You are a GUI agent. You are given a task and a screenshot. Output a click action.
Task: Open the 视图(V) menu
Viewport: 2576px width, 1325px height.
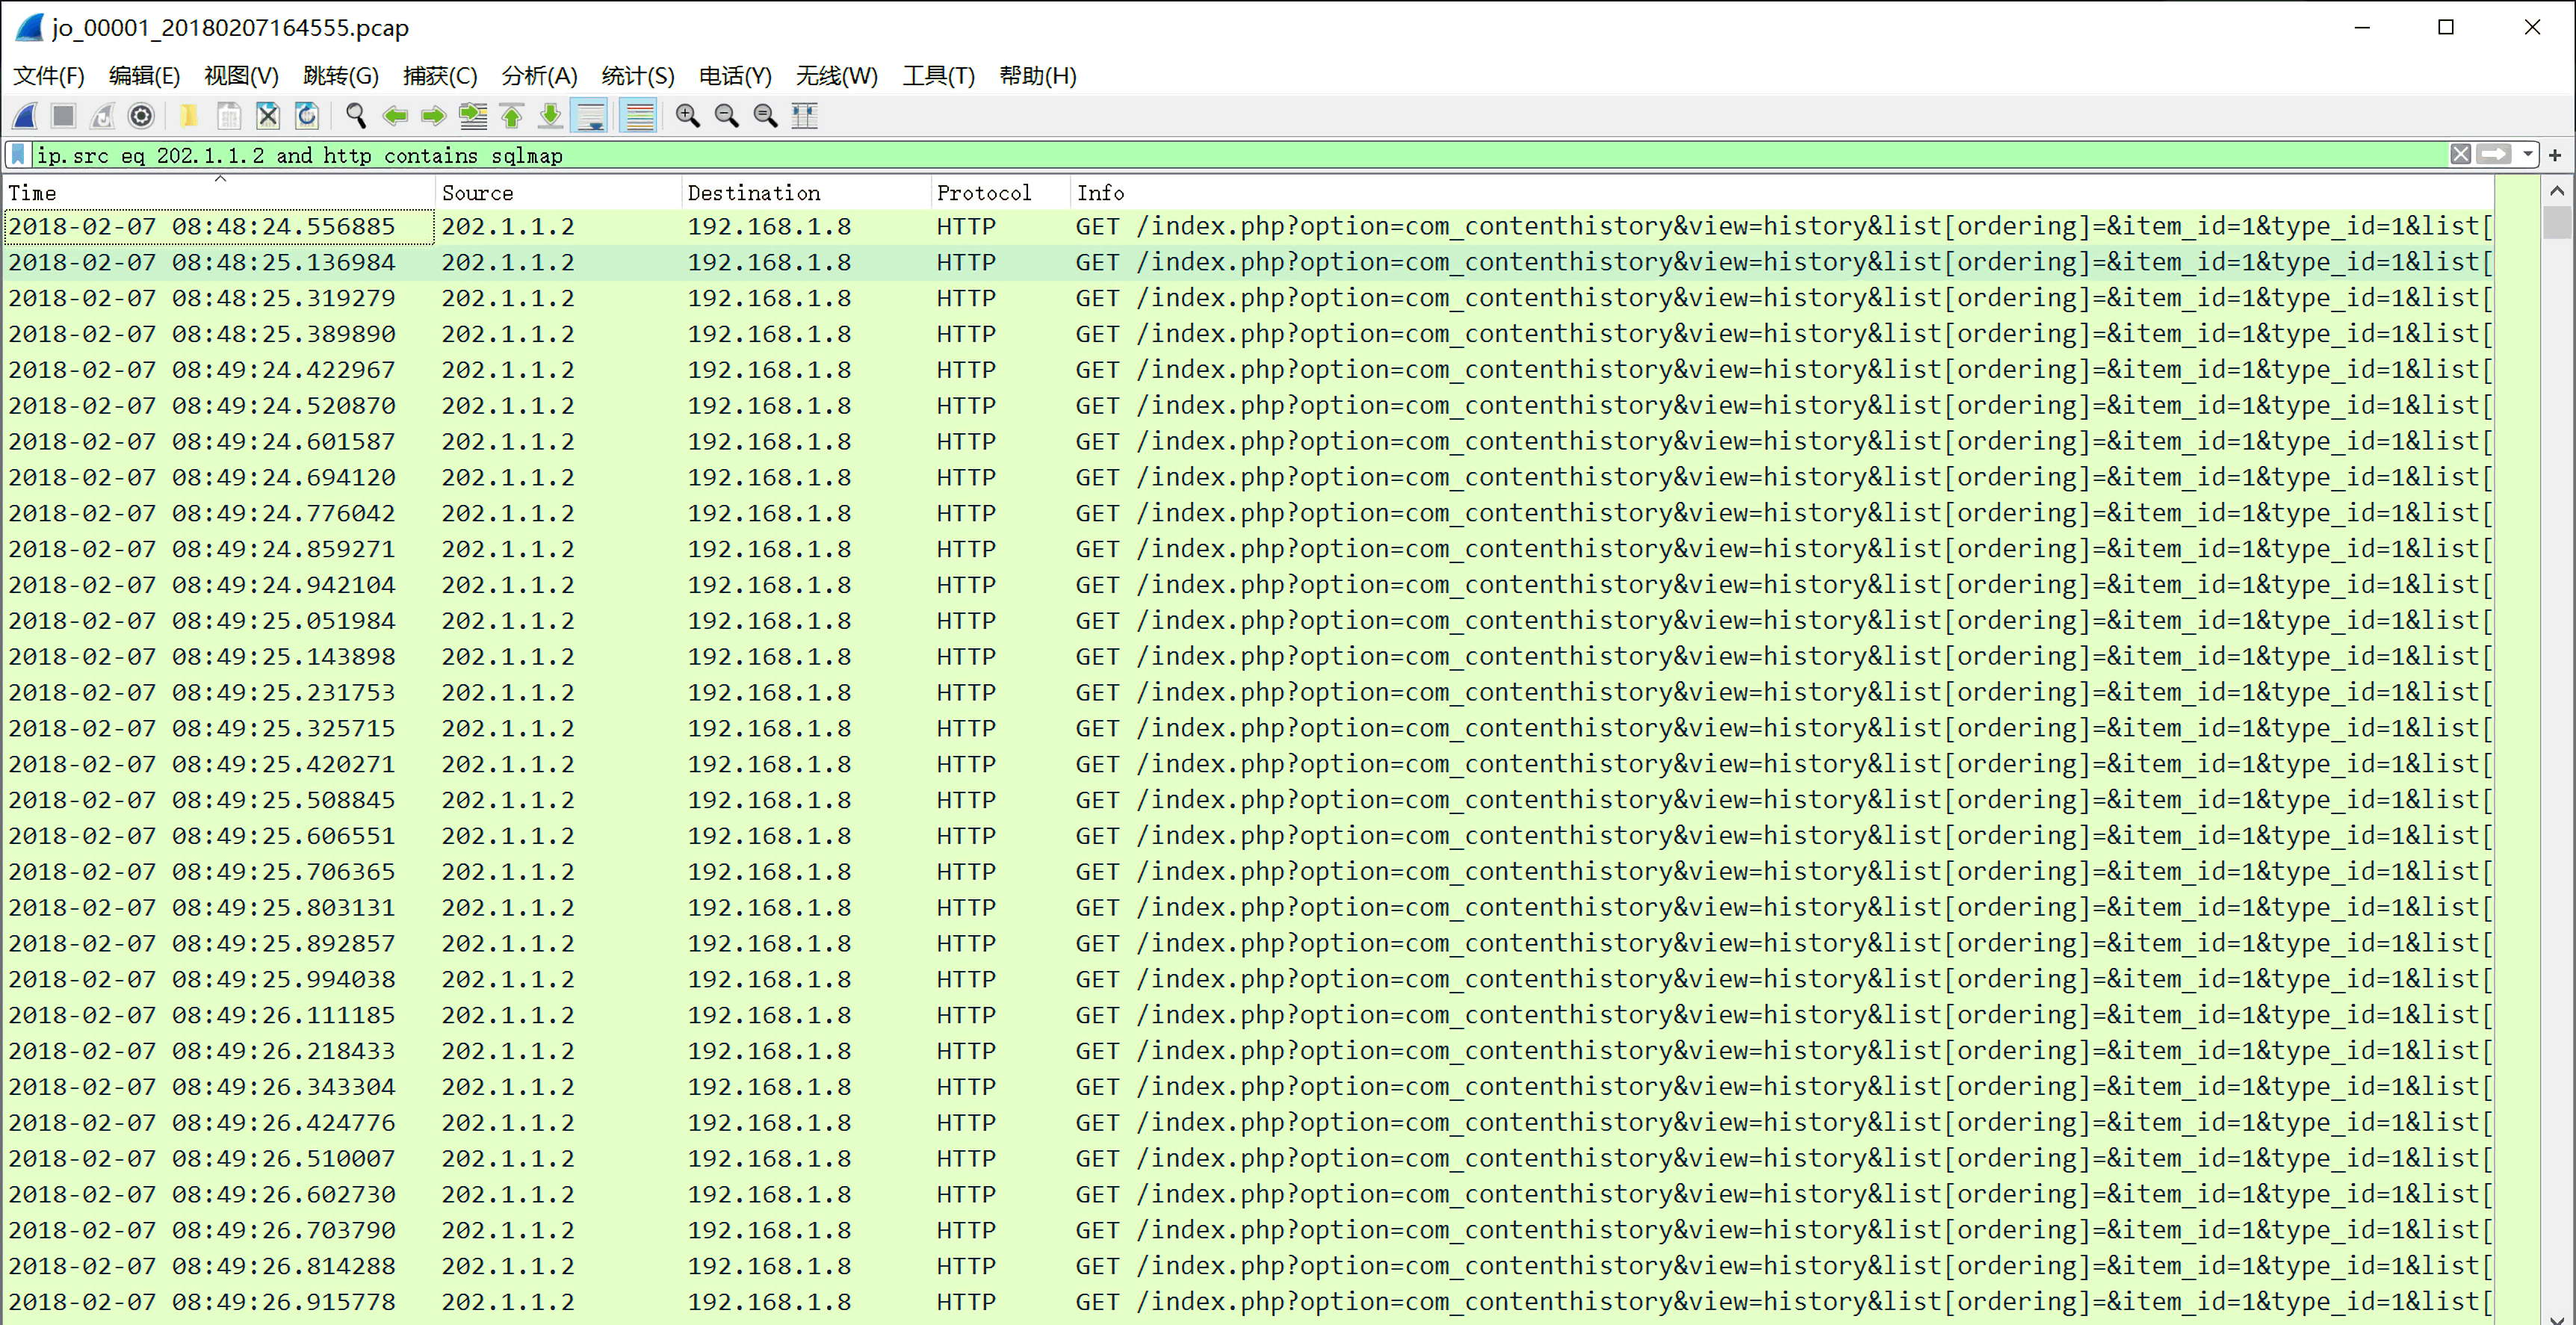point(241,76)
